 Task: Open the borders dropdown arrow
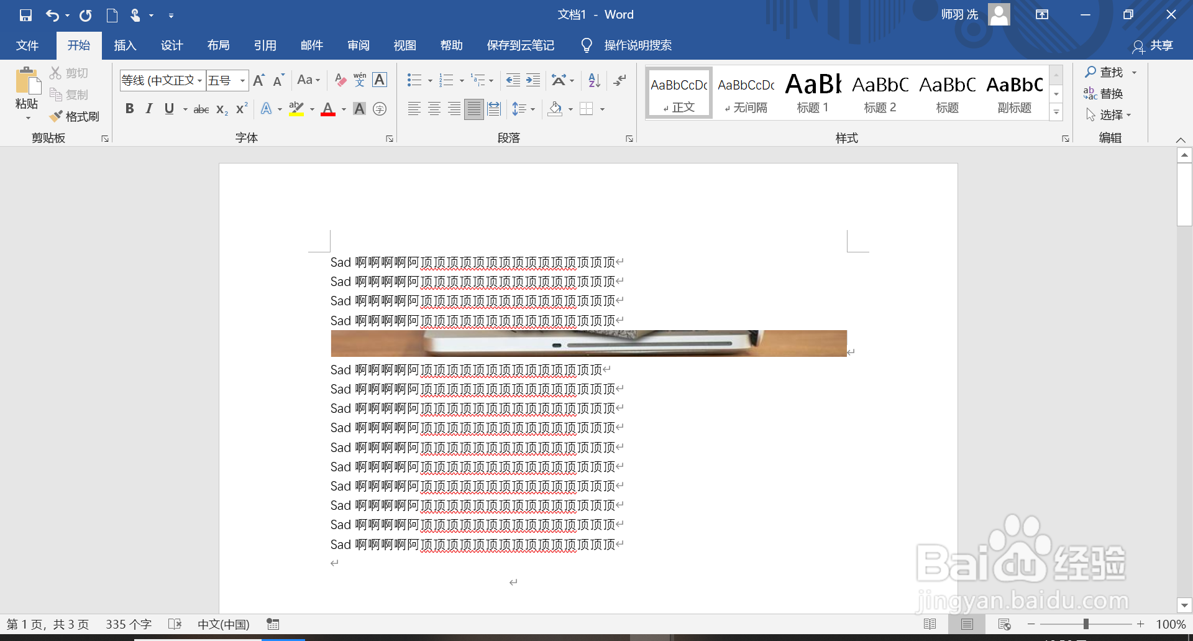tap(602, 109)
